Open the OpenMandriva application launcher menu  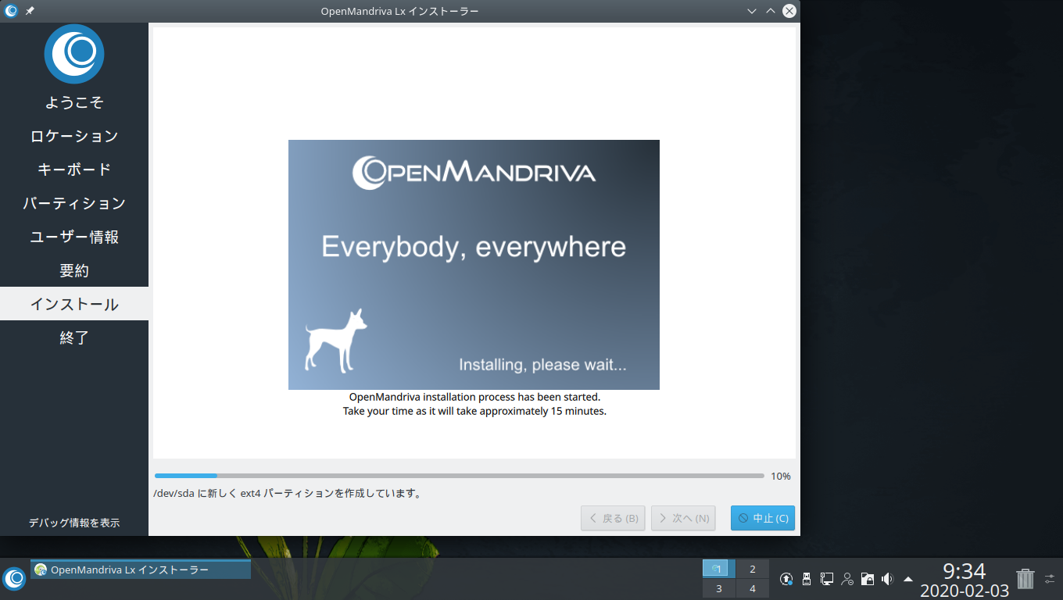[x=14, y=579]
